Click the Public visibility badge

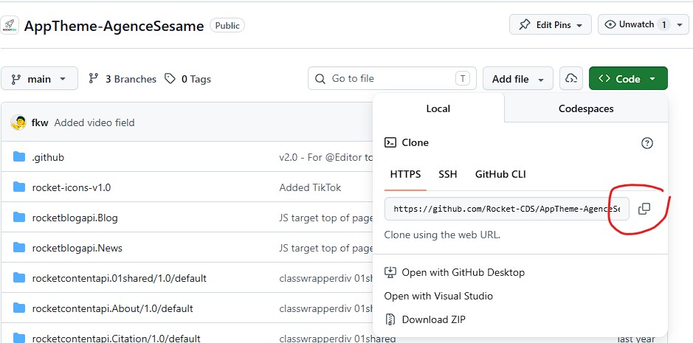[227, 25]
